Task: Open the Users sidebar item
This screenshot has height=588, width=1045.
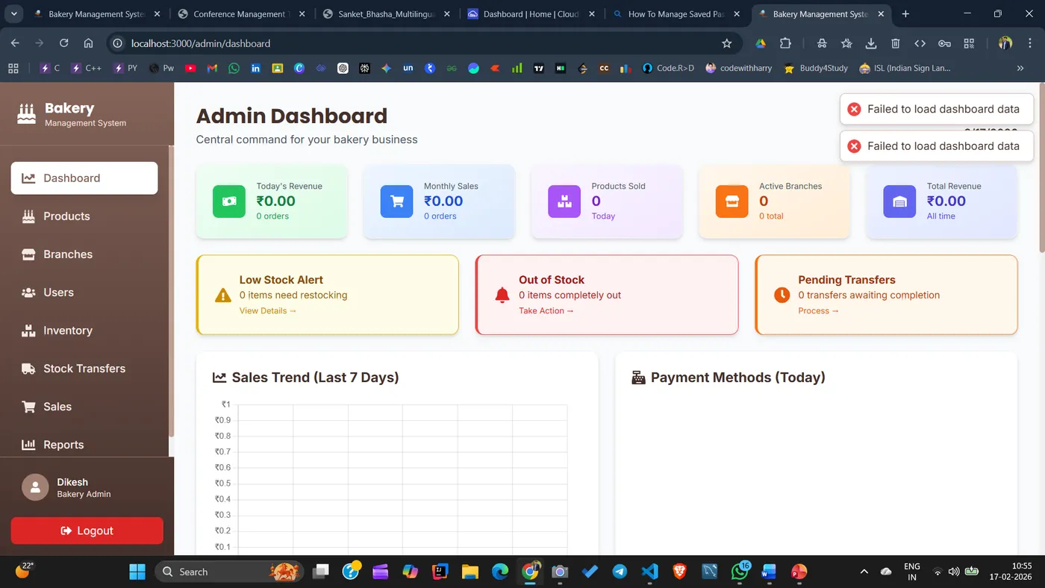Action: point(84,293)
